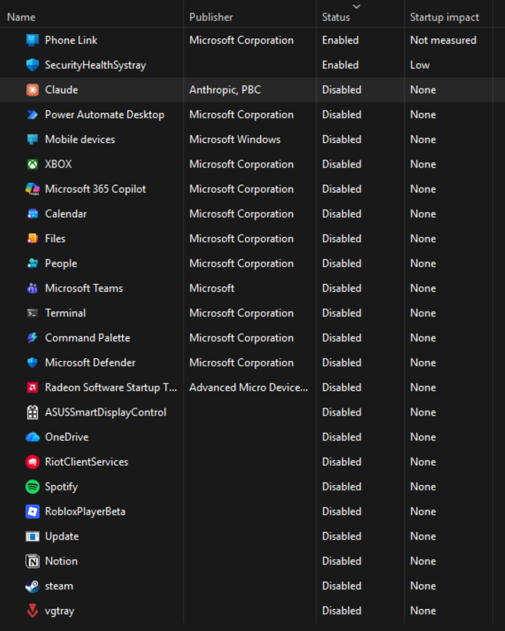This screenshot has height=631, width=505.
Task: Click Enabled status for Phone Link
Action: pyautogui.click(x=340, y=40)
